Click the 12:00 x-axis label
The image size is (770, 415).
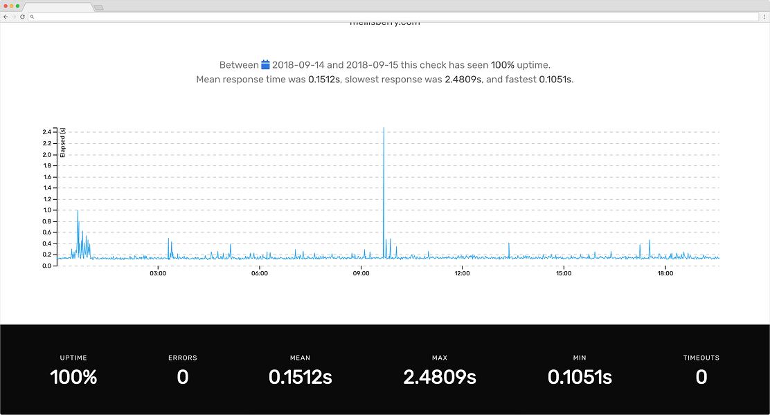462,273
